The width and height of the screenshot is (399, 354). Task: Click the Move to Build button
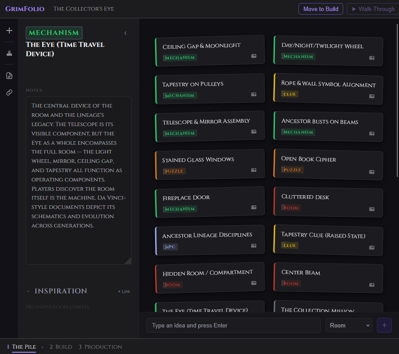[x=321, y=9]
